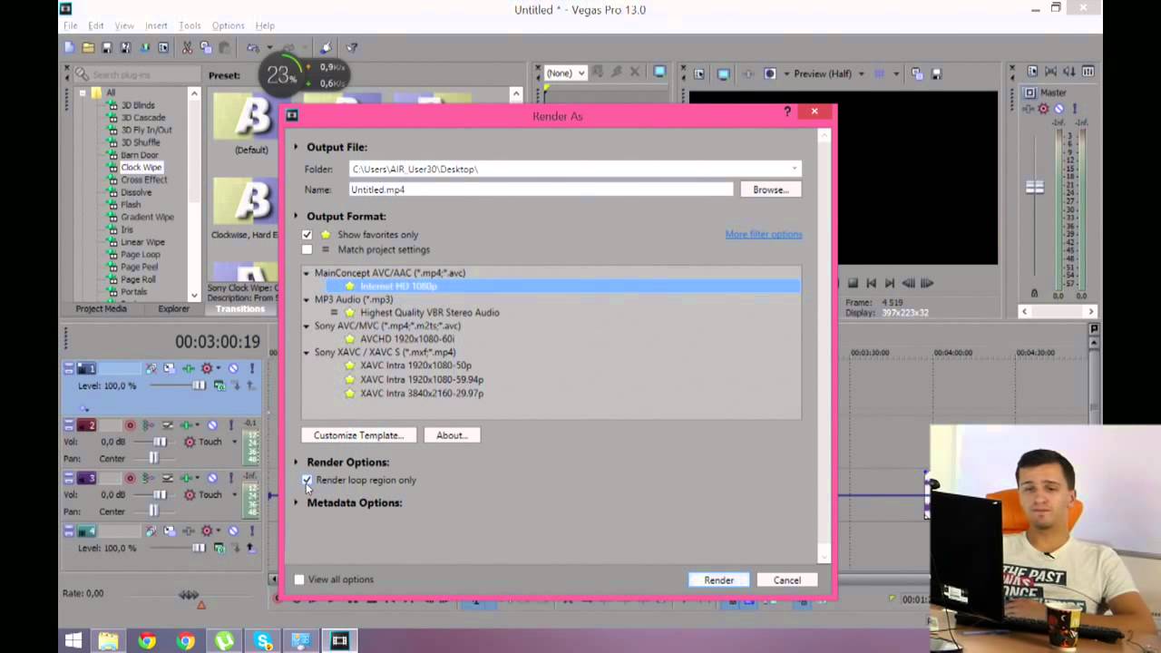Click the Project Video Properties icon in preview
Screen dimensions: 1161x653
click(699, 73)
